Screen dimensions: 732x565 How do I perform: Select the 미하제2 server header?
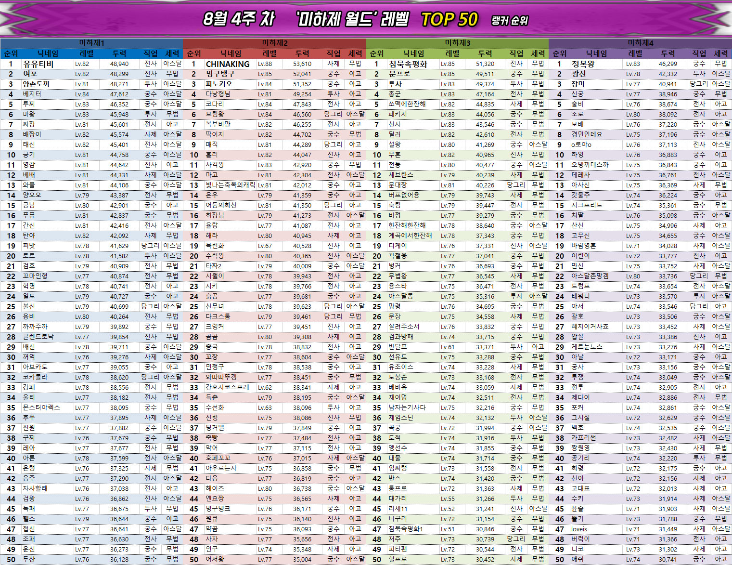click(x=274, y=43)
